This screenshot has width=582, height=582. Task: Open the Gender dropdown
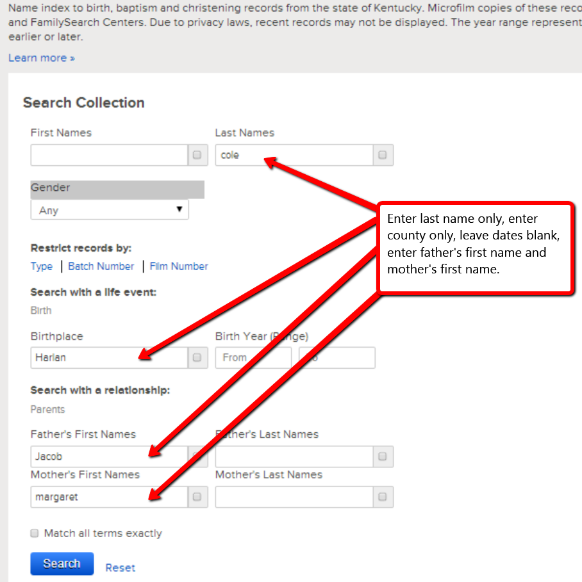110,210
